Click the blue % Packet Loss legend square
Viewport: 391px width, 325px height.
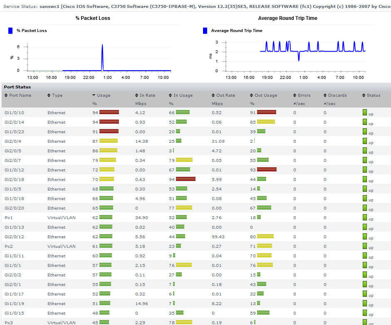coord(10,31)
